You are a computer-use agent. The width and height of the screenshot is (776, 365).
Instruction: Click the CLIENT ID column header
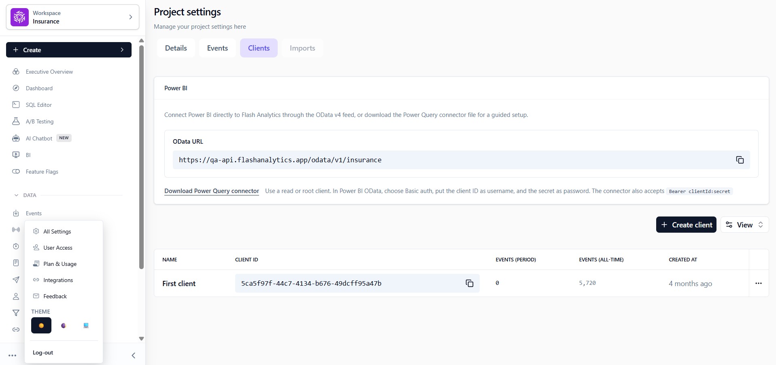pyautogui.click(x=247, y=260)
